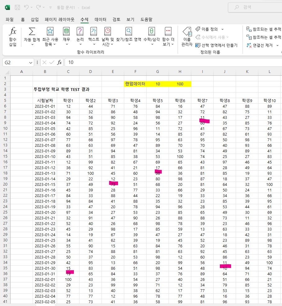The width and height of the screenshot is (282, 306).
Task: Click the Name Box showing G2
Action: (x=16, y=62)
